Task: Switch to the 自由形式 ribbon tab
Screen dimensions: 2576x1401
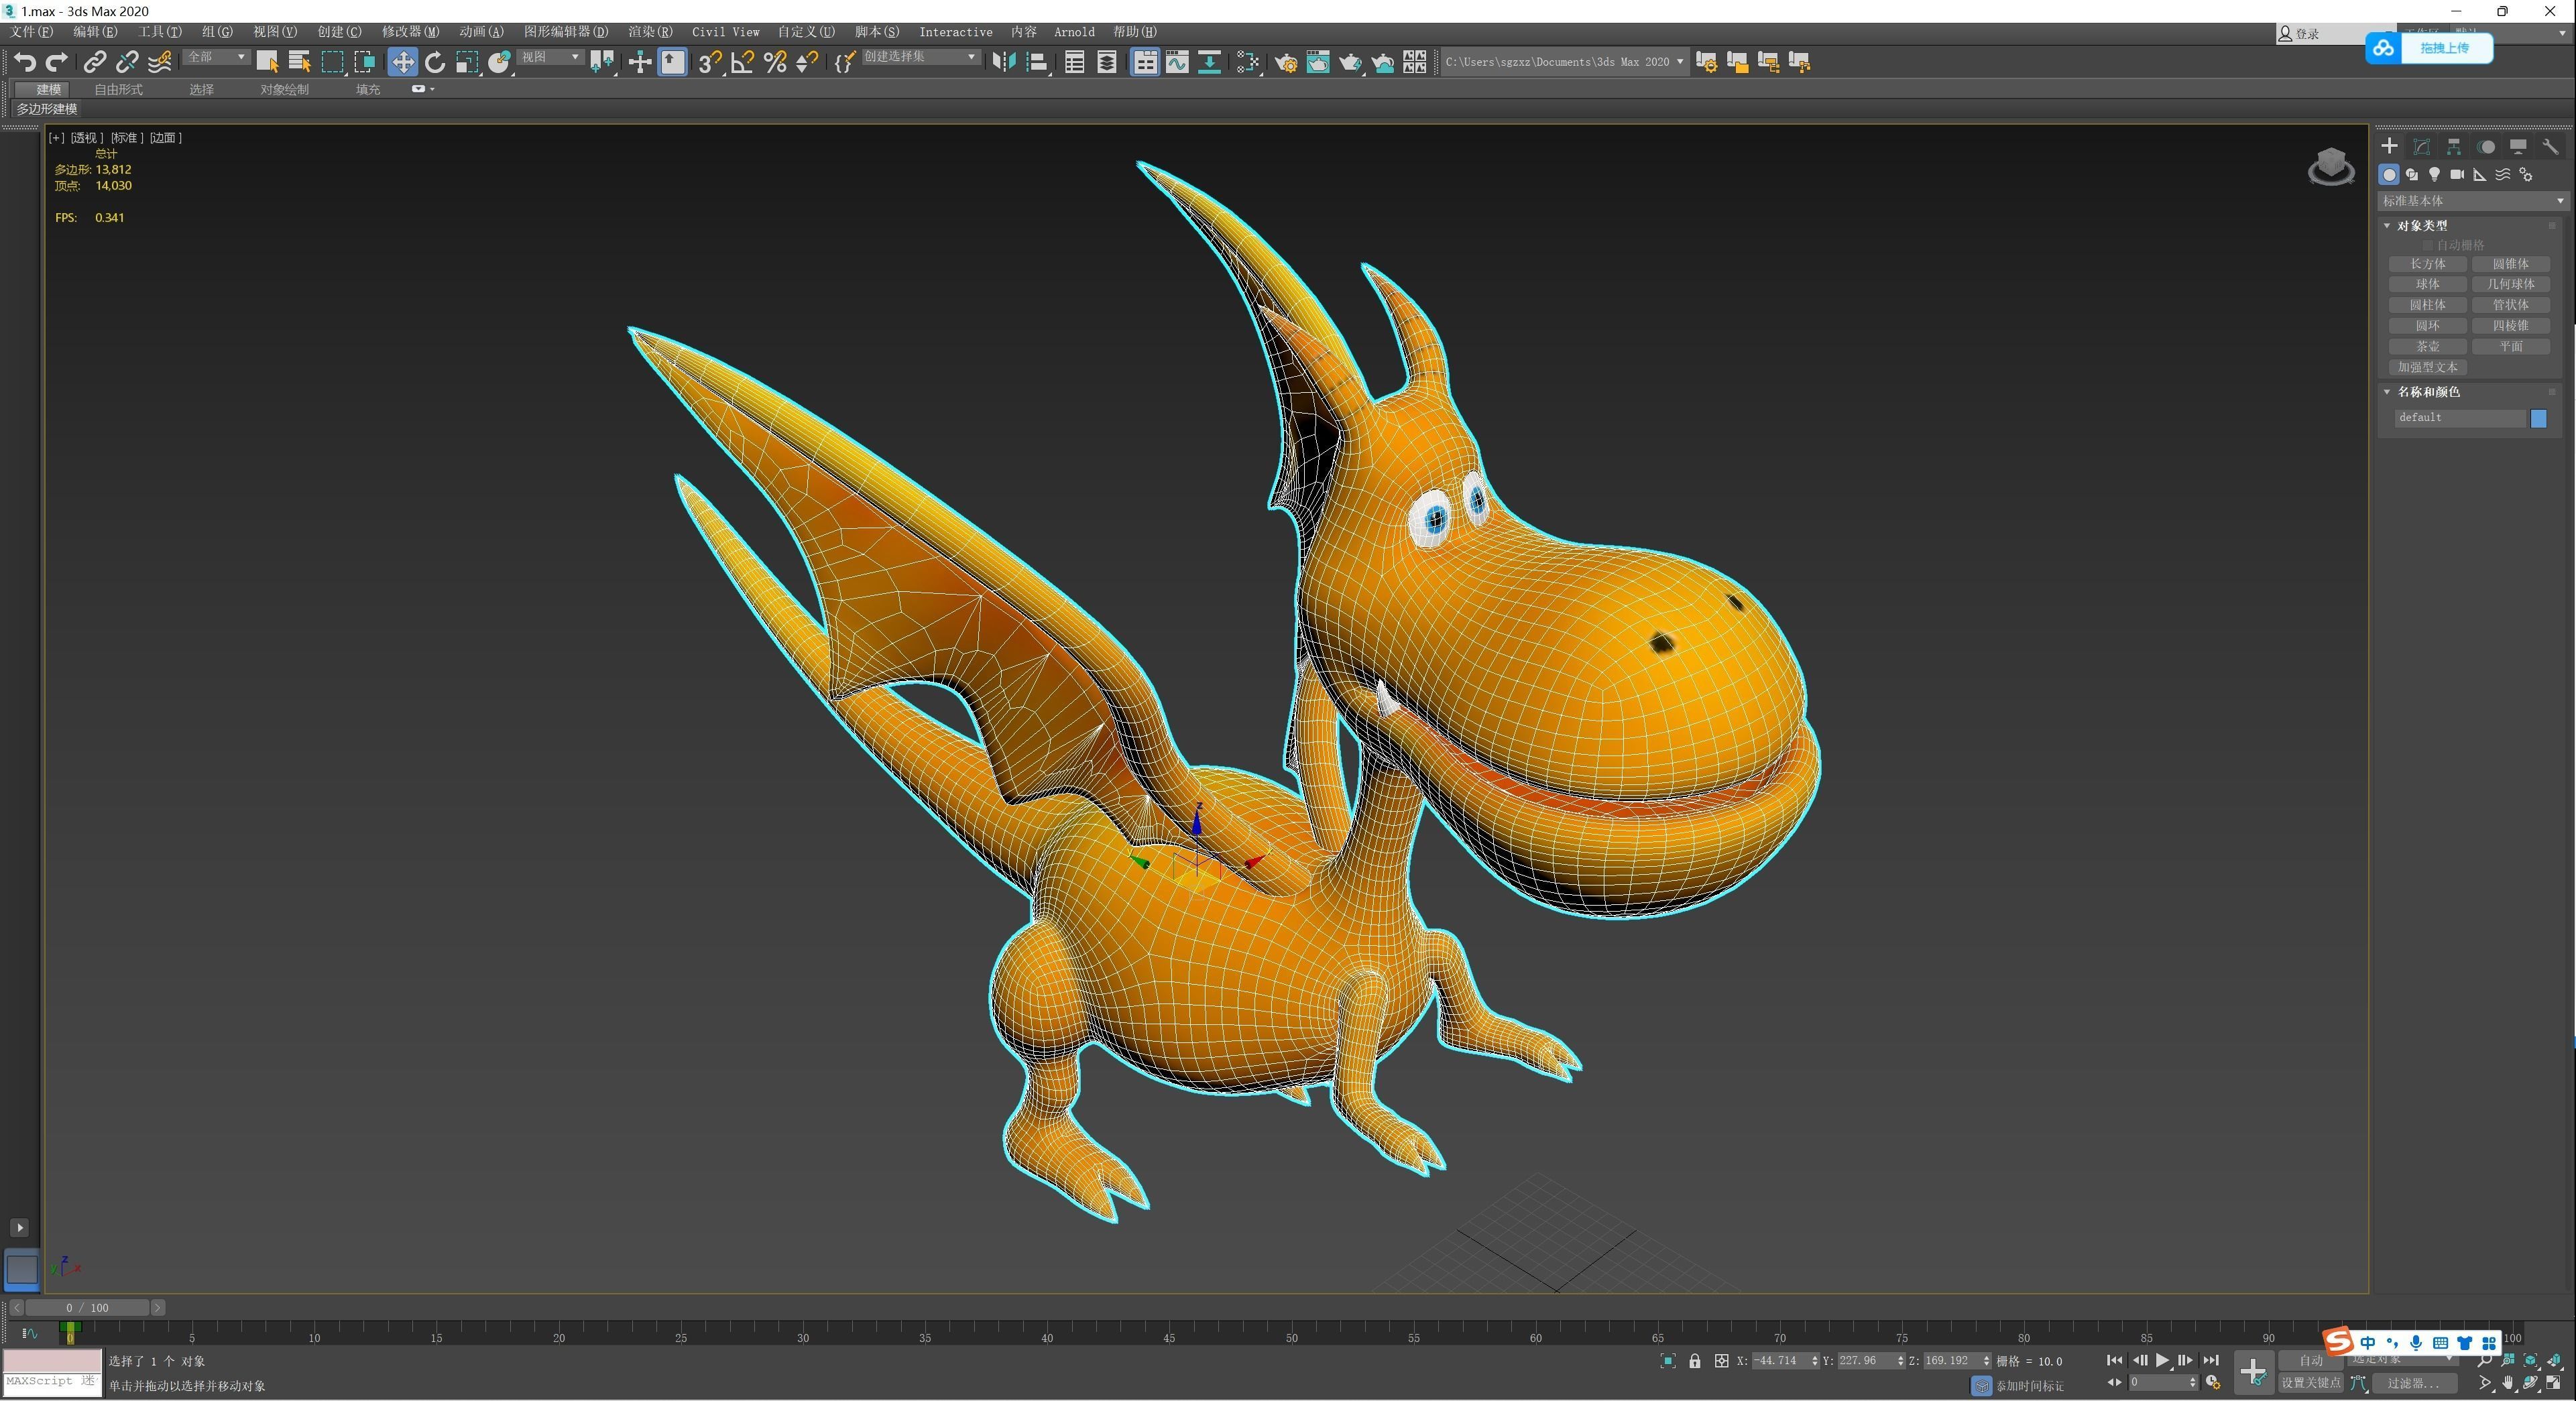Action: click(118, 90)
